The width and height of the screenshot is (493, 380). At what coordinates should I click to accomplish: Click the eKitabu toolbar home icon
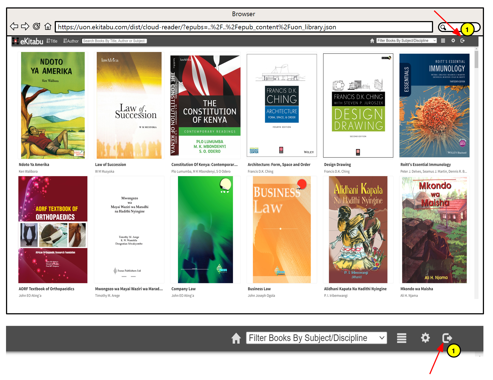pos(372,41)
